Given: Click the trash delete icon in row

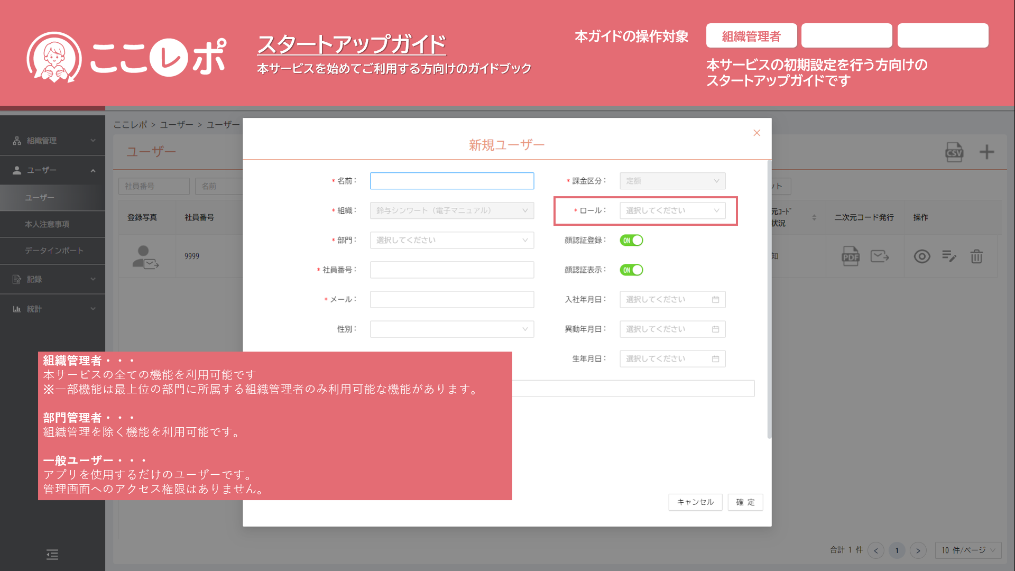Looking at the screenshot, I should (976, 256).
